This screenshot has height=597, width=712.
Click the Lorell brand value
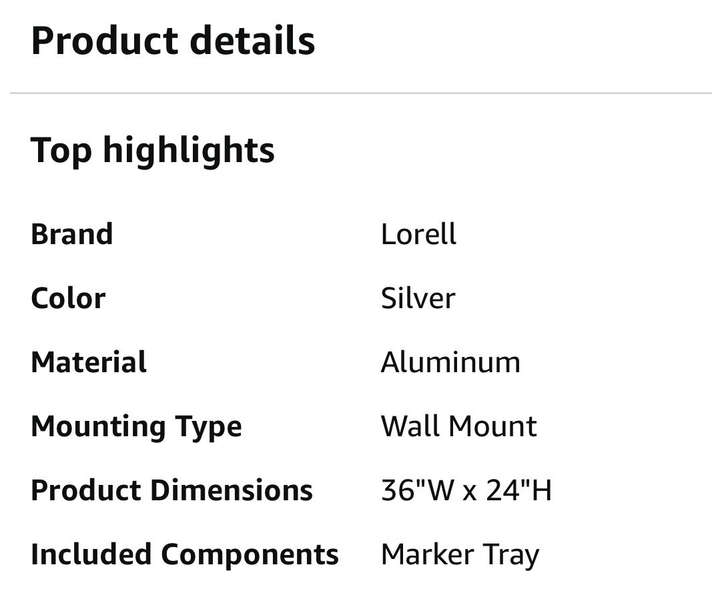click(418, 235)
